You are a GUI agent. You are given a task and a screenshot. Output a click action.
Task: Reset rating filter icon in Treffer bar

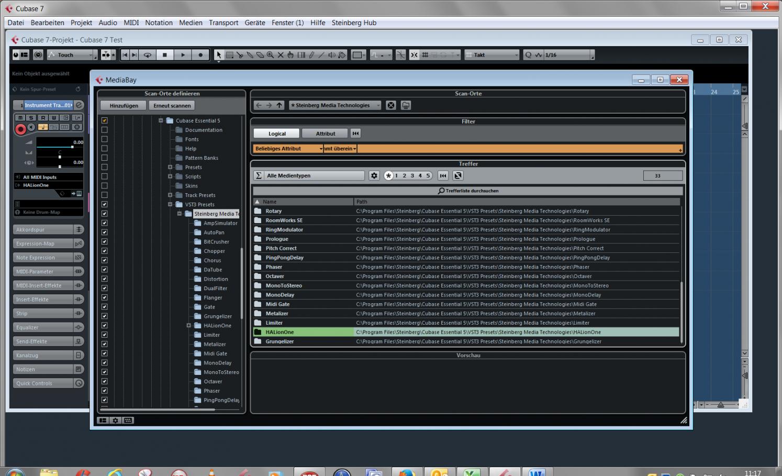pyautogui.click(x=443, y=175)
